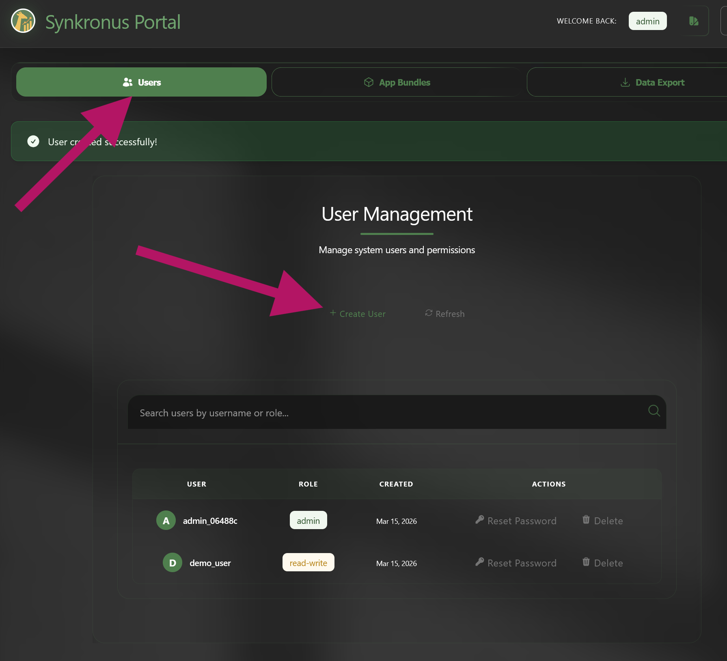This screenshot has width=727, height=661.
Task: Click the read-write role badge
Action: click(308, 562)
